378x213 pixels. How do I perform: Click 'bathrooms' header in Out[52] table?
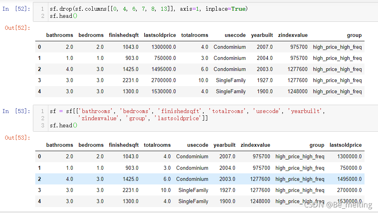tap(59, 35)
